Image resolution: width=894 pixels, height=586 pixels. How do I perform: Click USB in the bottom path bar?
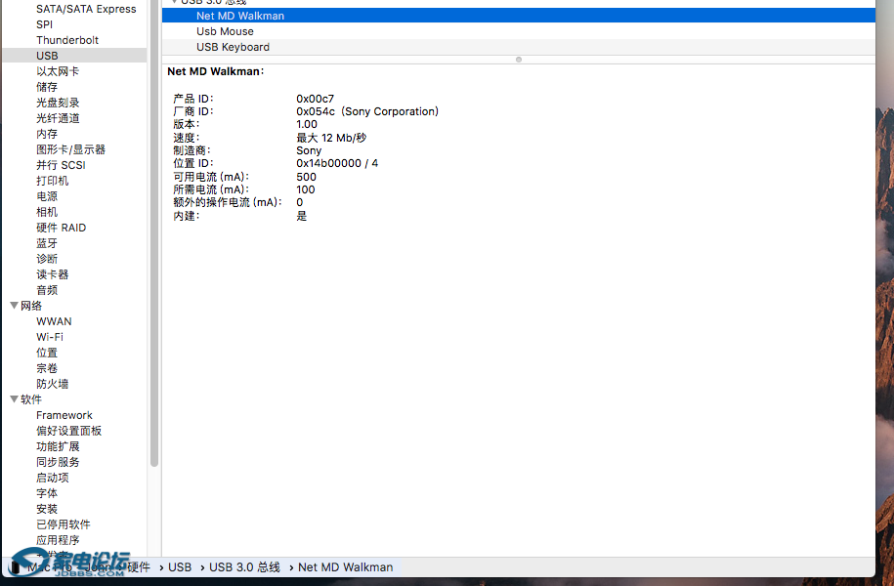tap(180, 567)
